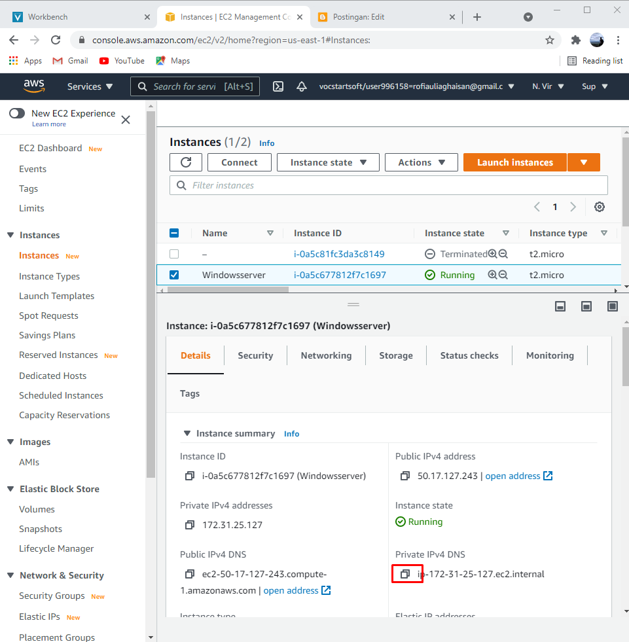Screen dimensions: 629x642
Task: Collapse the Network & Security sidebar group
Action: point(10,575)
